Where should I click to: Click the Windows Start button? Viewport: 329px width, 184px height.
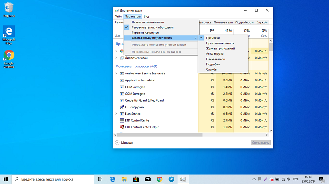(x=6, y=179)
